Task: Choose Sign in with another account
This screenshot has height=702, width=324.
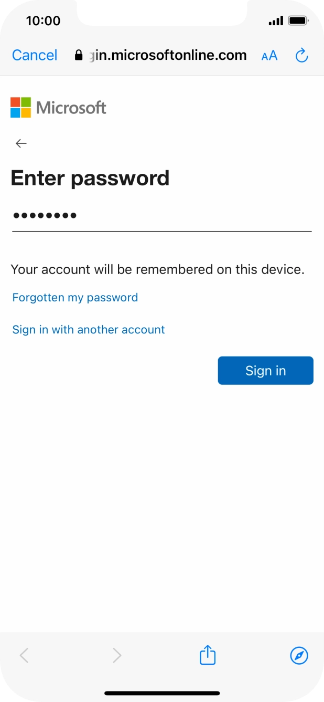Action: tap(89, 330)
